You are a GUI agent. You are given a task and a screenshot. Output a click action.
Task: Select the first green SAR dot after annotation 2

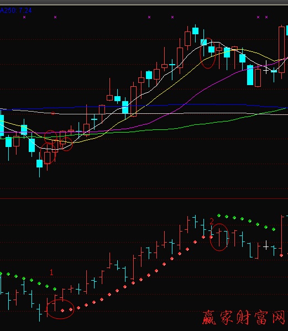tap(219, 216)
